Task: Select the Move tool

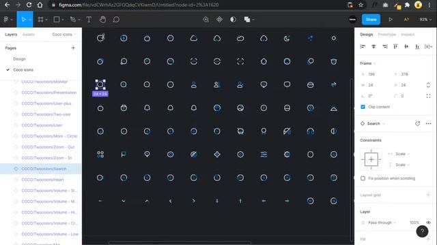Action: tap(23, 20)
